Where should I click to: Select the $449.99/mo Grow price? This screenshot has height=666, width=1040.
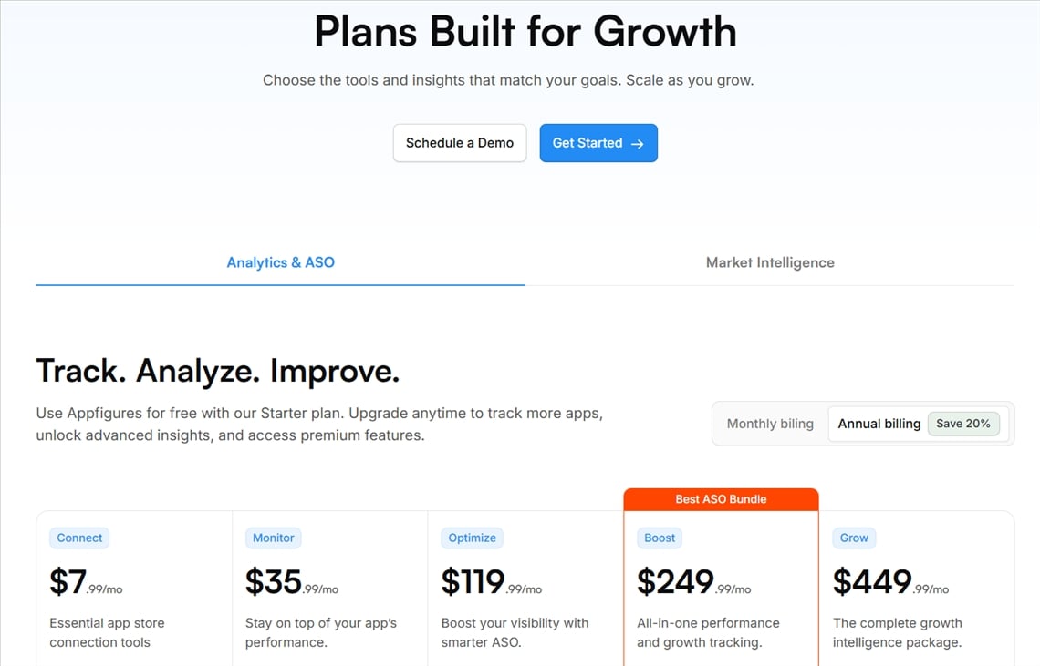point(890,582)
